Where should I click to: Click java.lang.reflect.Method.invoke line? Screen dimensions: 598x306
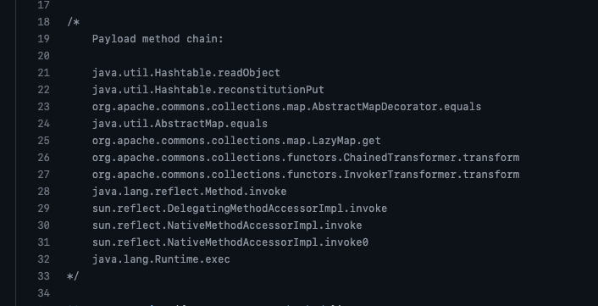189,192
